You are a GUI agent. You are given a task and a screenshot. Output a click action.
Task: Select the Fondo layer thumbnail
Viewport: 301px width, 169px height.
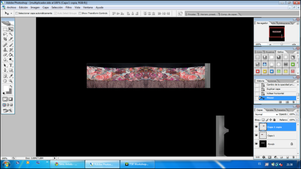[x=263, y=144]
